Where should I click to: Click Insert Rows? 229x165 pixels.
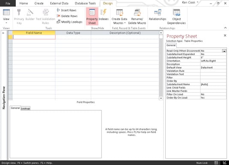[x=66, y=10]
